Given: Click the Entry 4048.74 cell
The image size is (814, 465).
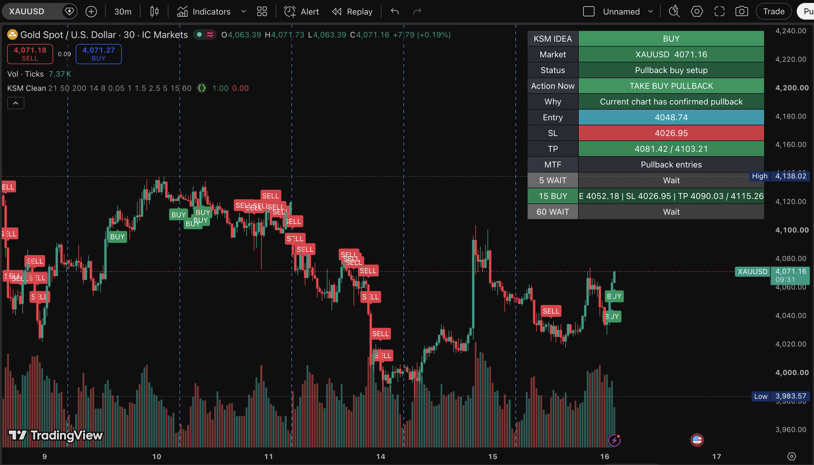Looking at the screenshot, I should coord(671,117).
